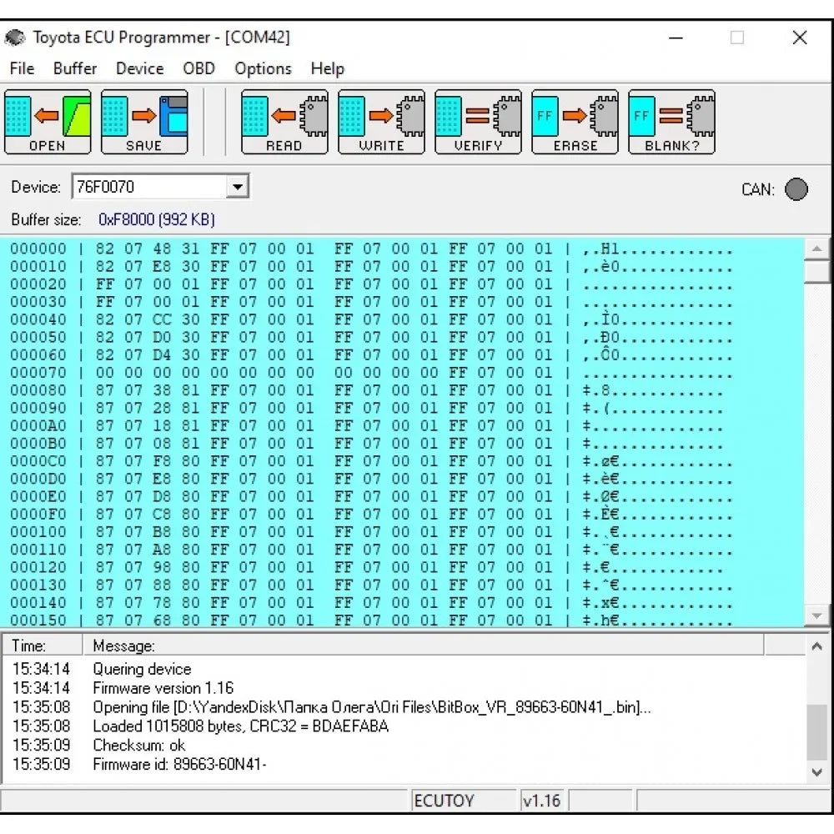The width and height of the screenshot is (834, 834).
Task: Click the OPEN file toolbar icon
Action: 48,123
